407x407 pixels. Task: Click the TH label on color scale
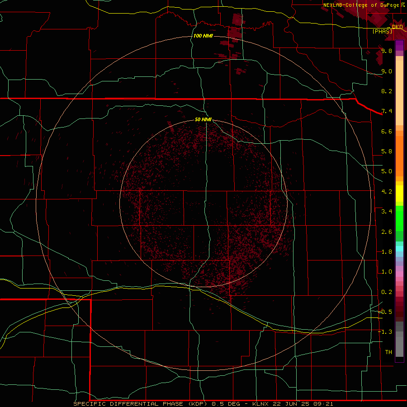388,352
